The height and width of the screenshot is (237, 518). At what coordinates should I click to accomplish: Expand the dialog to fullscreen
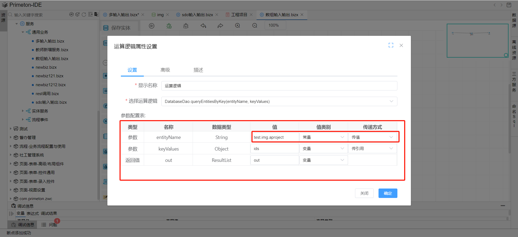click(x=391, y=45)
